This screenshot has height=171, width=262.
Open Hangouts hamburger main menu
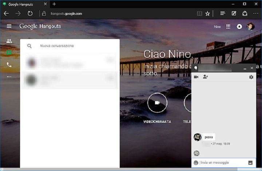9,26
